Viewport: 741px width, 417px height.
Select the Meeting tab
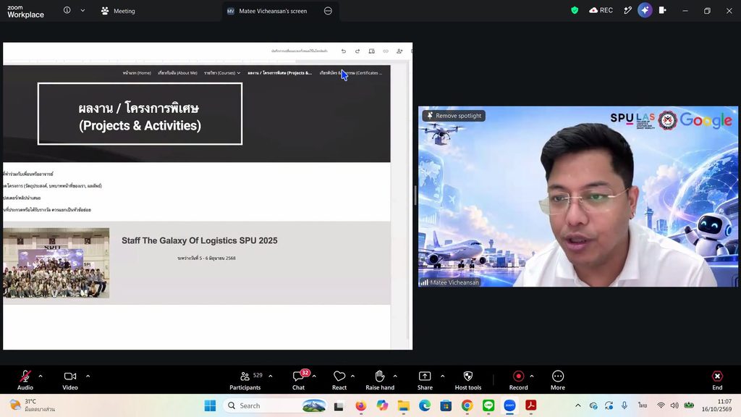tap(118, 11)
